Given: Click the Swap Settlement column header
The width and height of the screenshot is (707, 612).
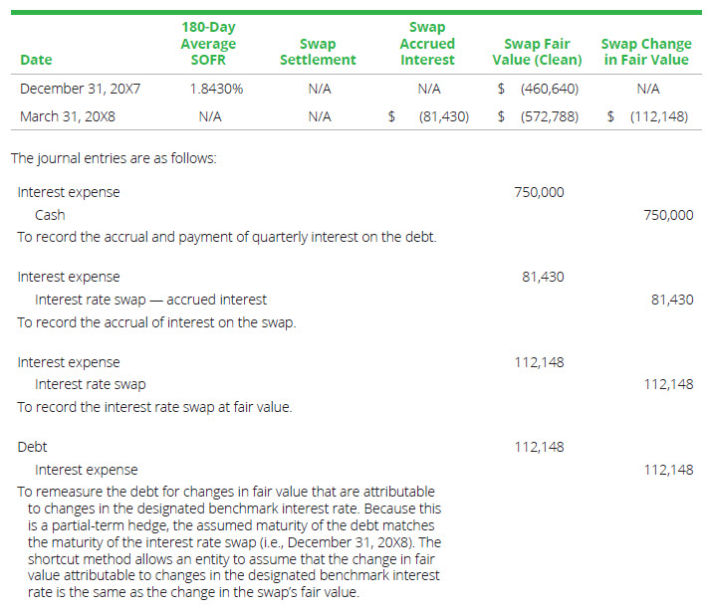Looking at the screenshot, I should [x=317, y=52].
